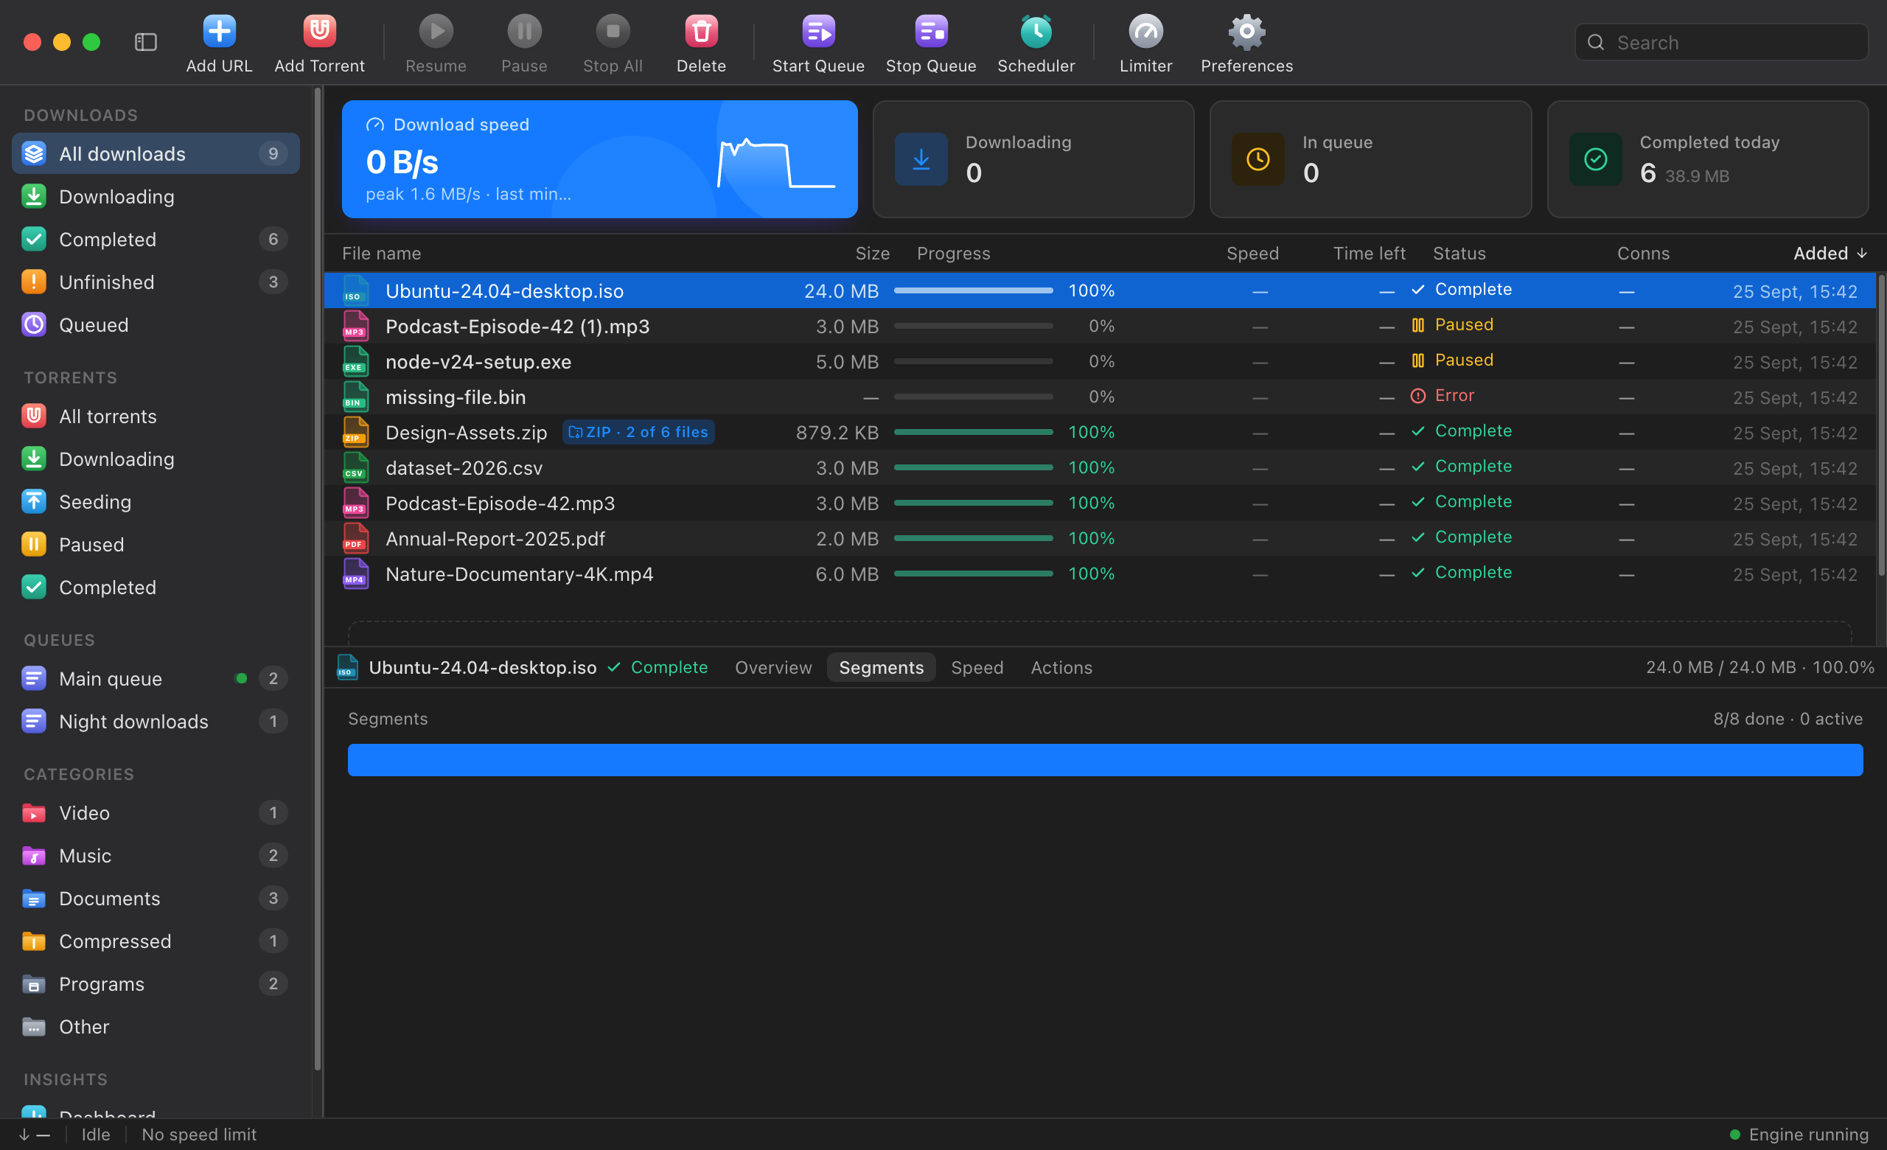Click the node-v24-setup.exe progress bar
Viewport: 1887px width, 1150px height.
(x=972, y=361)
